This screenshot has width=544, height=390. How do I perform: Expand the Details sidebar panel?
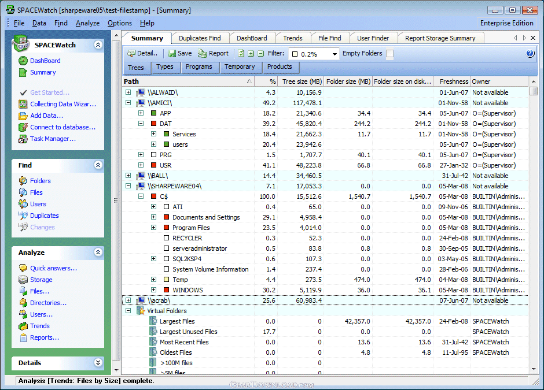coord(98,363)
